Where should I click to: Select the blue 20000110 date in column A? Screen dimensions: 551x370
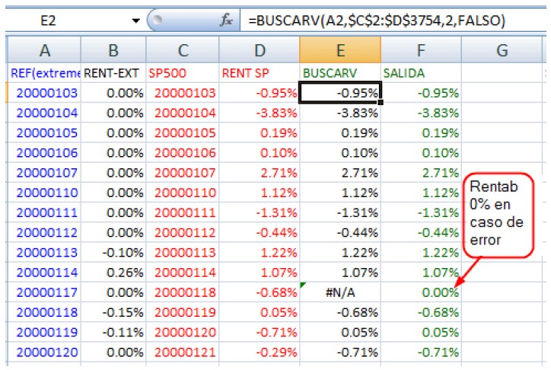click(44, 193)
